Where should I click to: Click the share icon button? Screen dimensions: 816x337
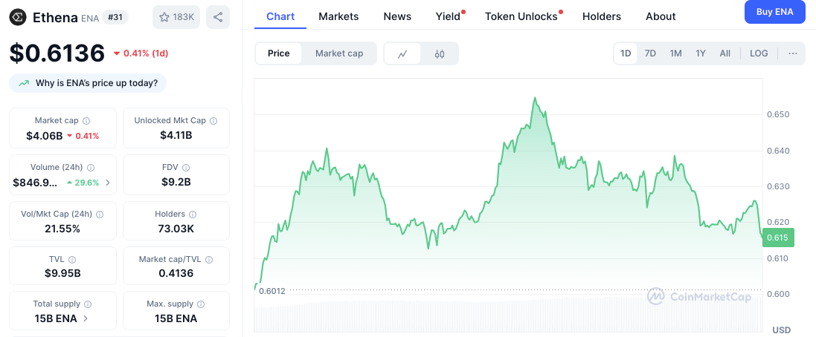click(217, 17)
